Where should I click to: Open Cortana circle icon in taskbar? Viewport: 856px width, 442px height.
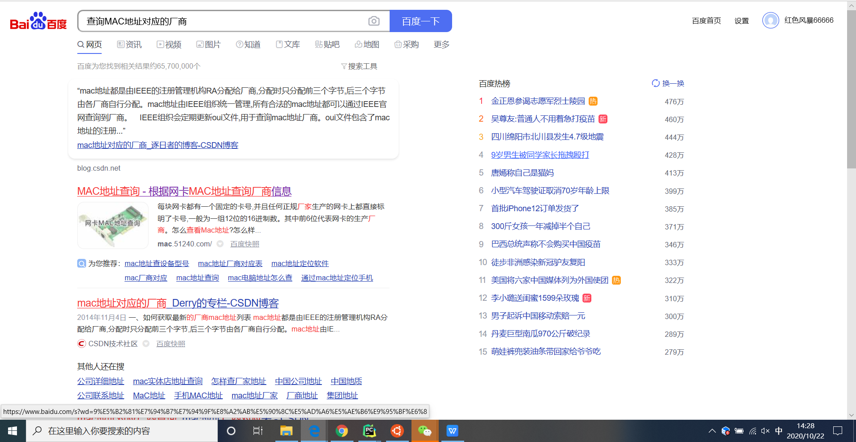click(231, 431)
